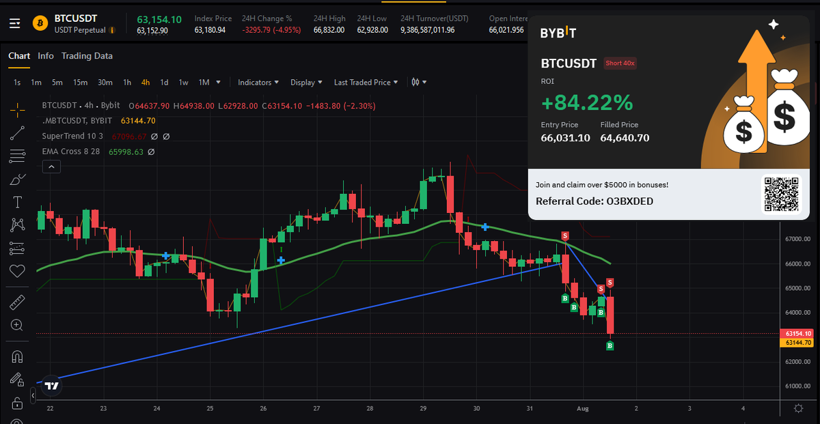This screenshot has width=820, height=424.
Task: Click the Short 40x badge
Action: (620, 63)
